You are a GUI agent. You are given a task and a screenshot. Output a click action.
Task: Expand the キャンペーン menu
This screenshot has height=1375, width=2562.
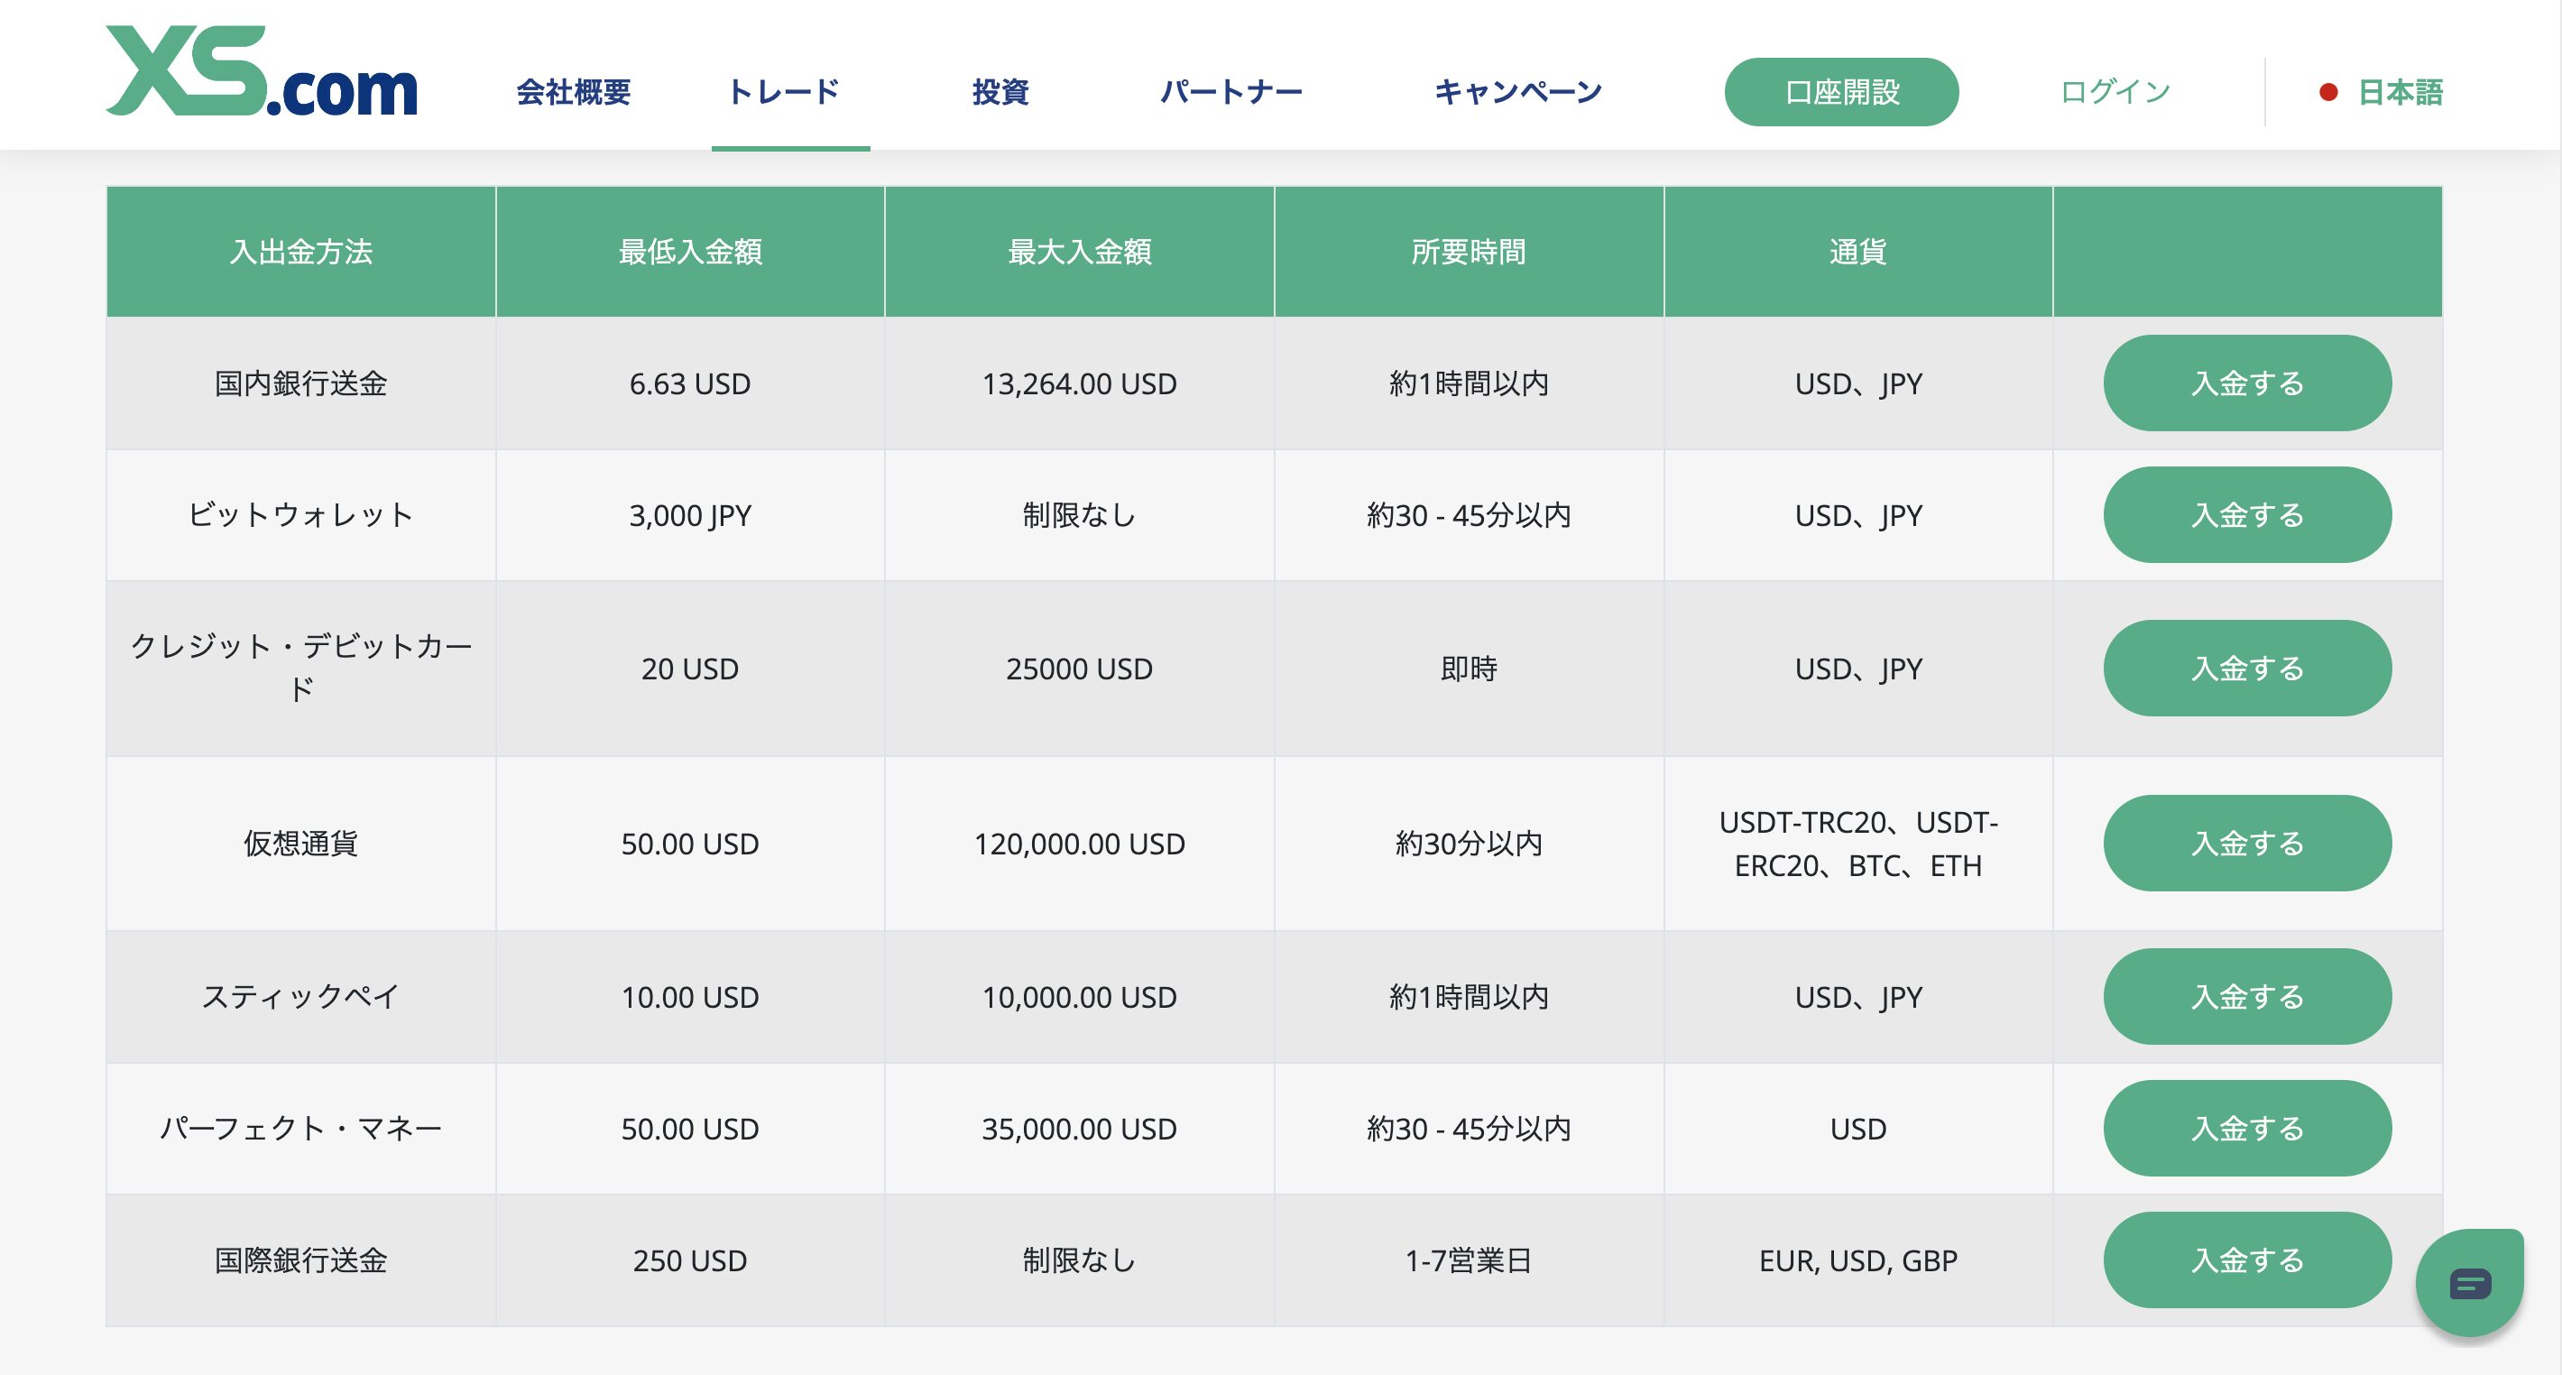tap(1517, 93)
